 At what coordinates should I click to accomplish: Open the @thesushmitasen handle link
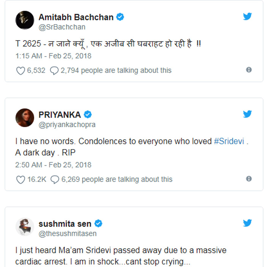[x=68, y=234]
